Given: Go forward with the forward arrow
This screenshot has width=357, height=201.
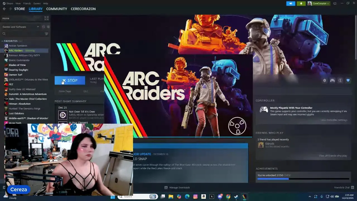Looking at the screenshot, I should tap(10, 9).
